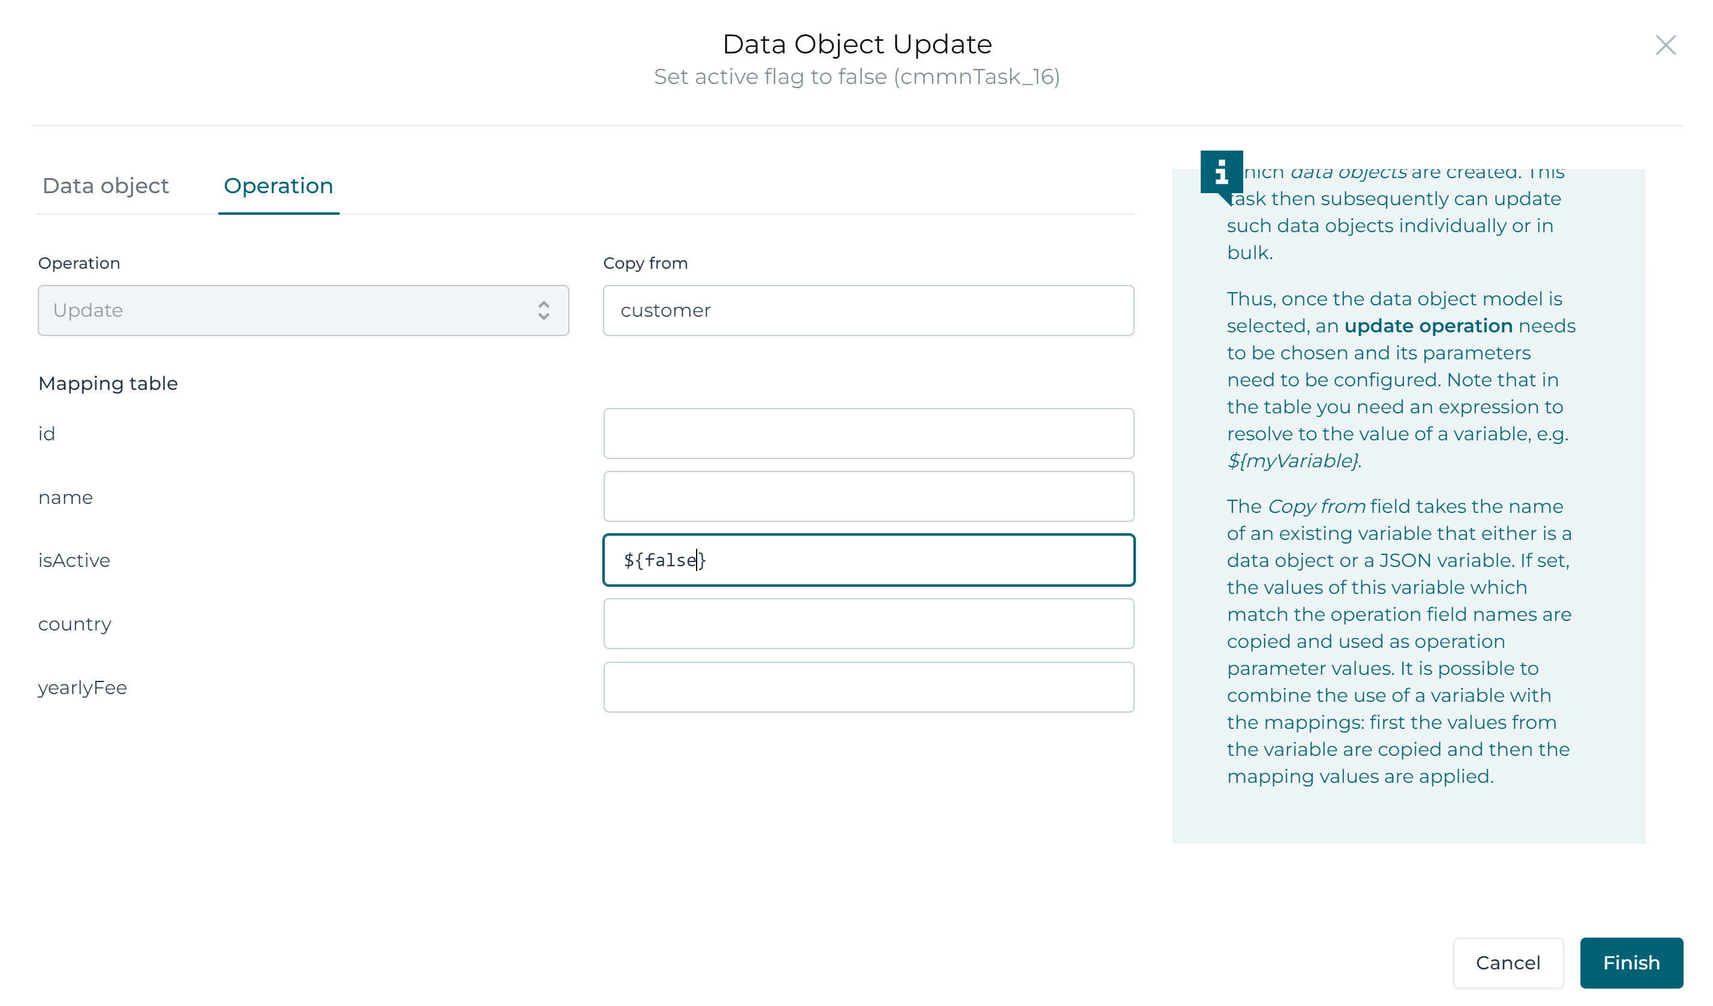Click the Copy from field containing customer
Image resolution: width=1713 pixels, height=1006 pixels.
(868, 311)
